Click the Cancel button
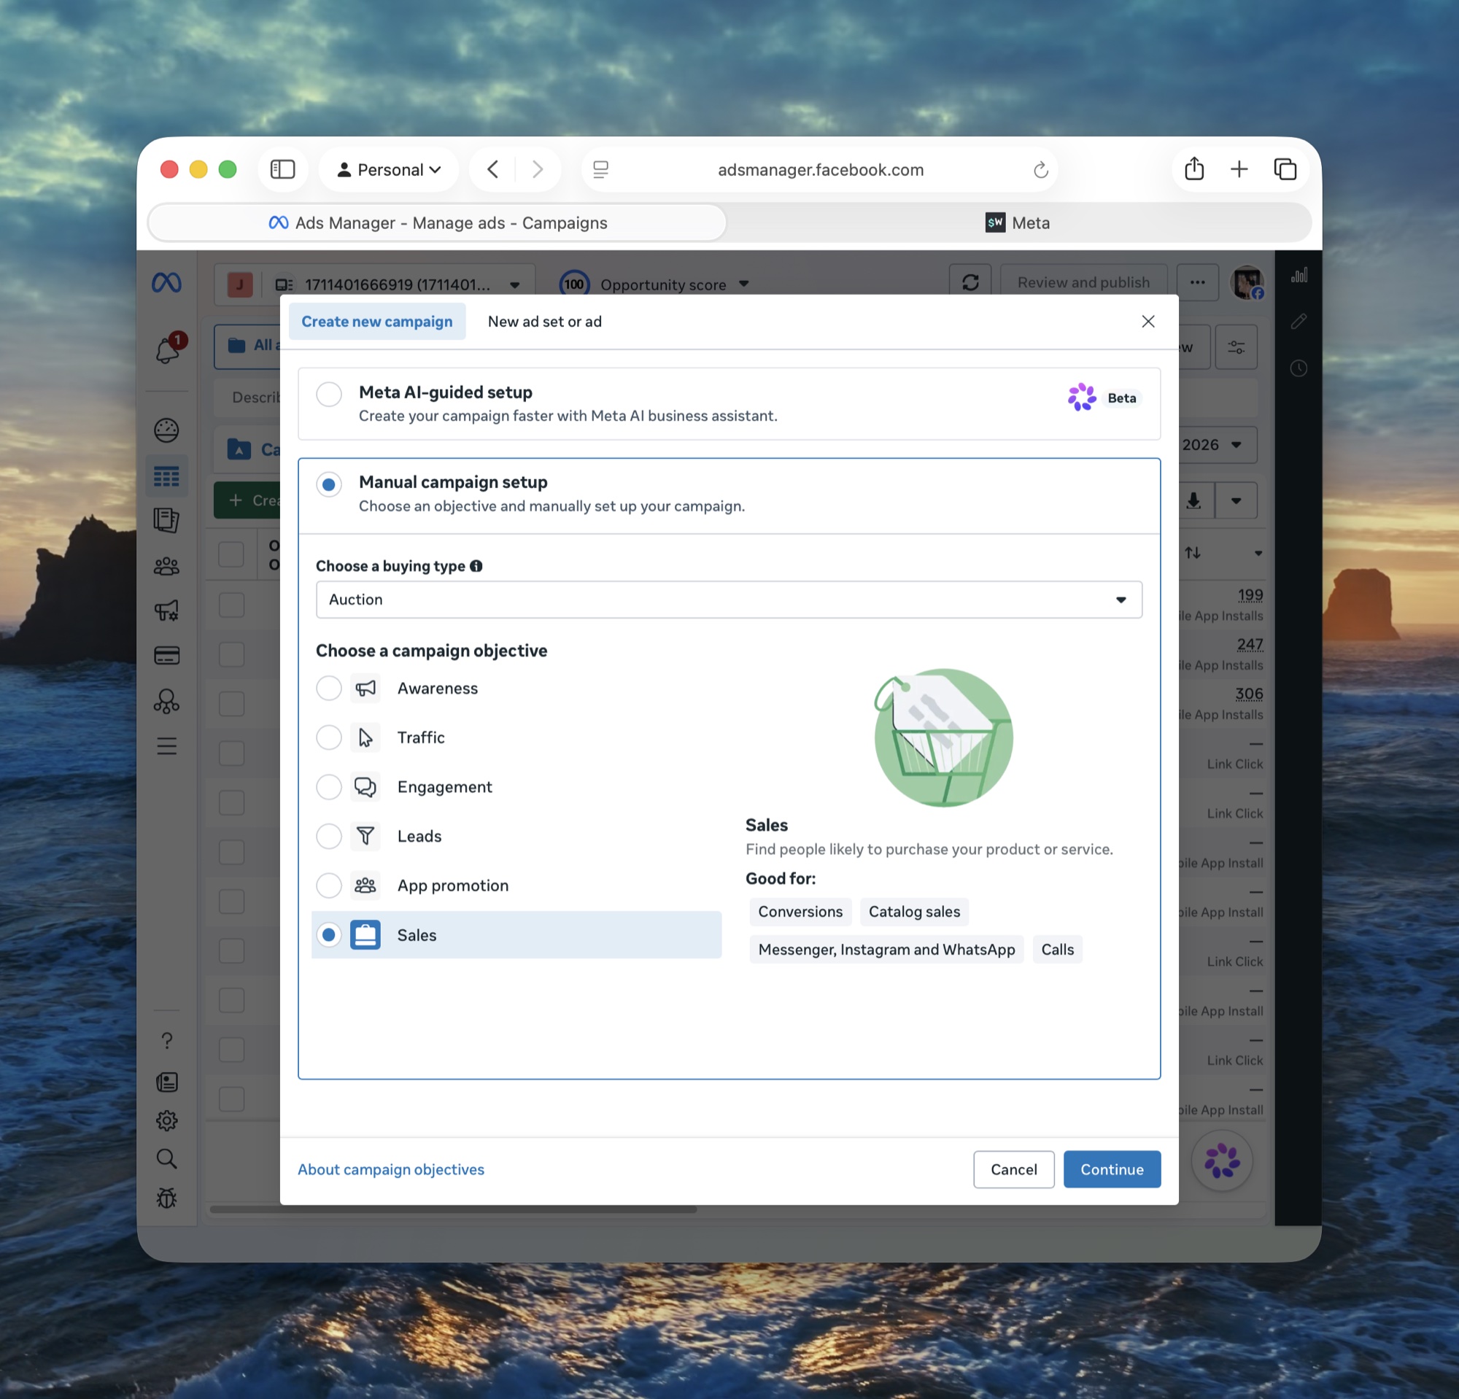This screenshot has height=1399, width=1459. tap(1013, 1169)
